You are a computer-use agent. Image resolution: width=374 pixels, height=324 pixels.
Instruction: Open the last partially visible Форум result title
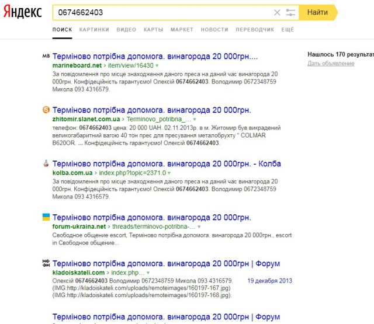pos(166,317)
